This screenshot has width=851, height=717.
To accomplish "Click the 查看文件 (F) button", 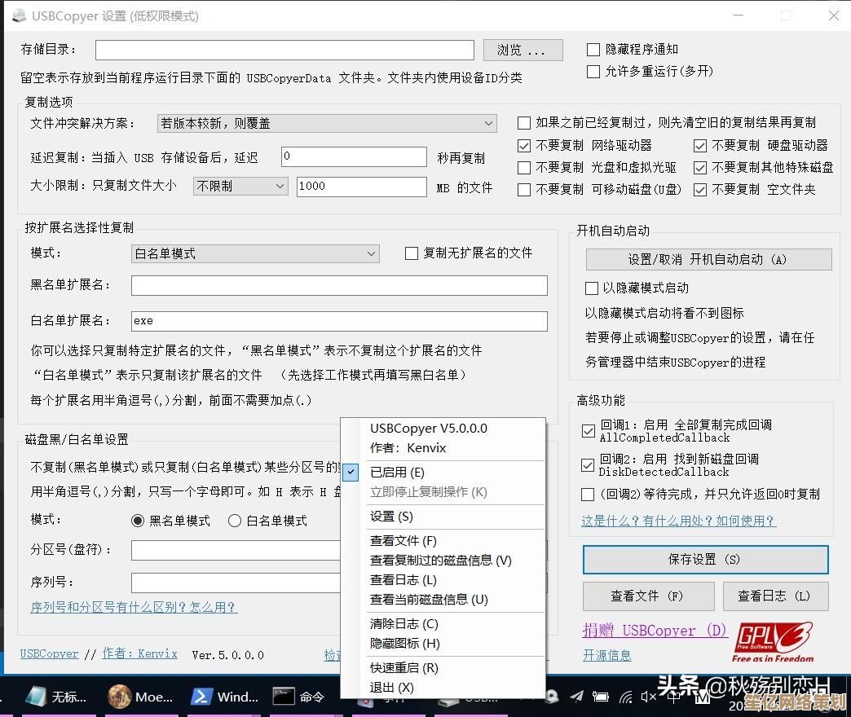I will (648, 596).
